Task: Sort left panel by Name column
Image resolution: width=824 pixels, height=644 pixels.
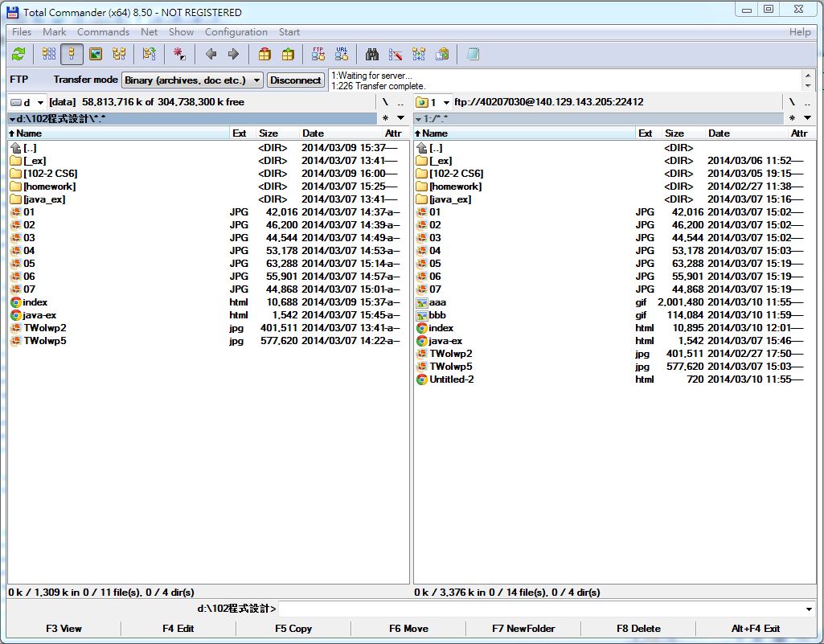Action: point(119,133)
